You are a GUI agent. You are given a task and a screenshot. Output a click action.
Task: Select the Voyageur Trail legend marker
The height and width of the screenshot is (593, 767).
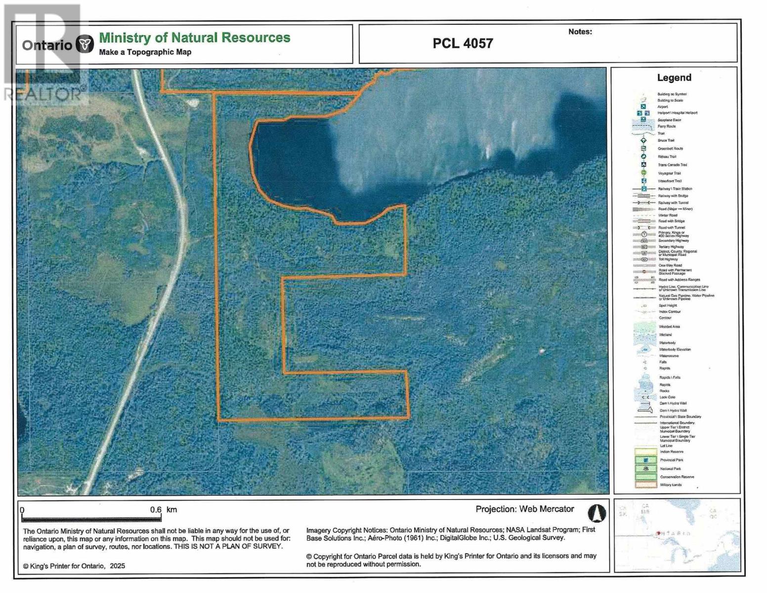click(x=643, y=173)
